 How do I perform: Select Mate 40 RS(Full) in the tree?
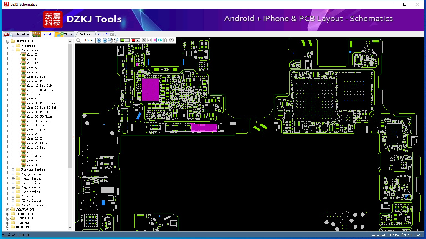click(40, 90)
